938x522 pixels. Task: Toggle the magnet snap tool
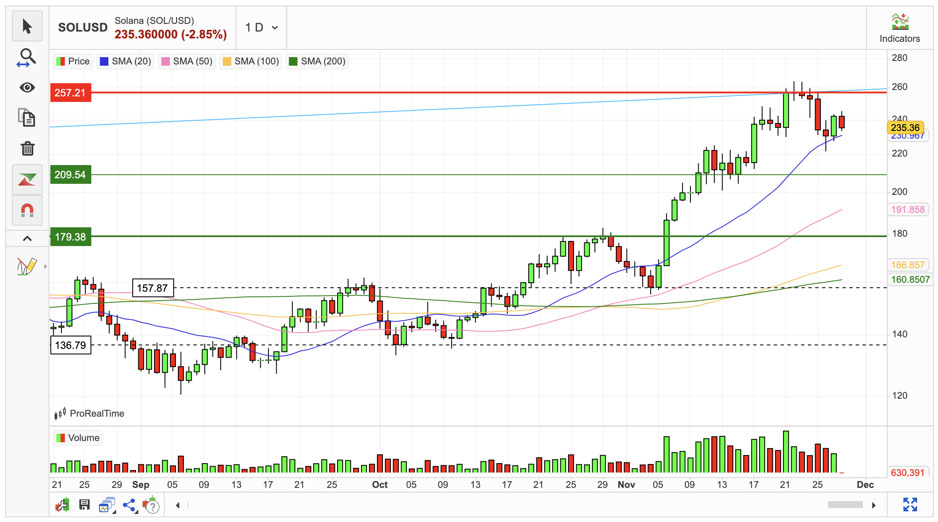[x=27, y=210]
